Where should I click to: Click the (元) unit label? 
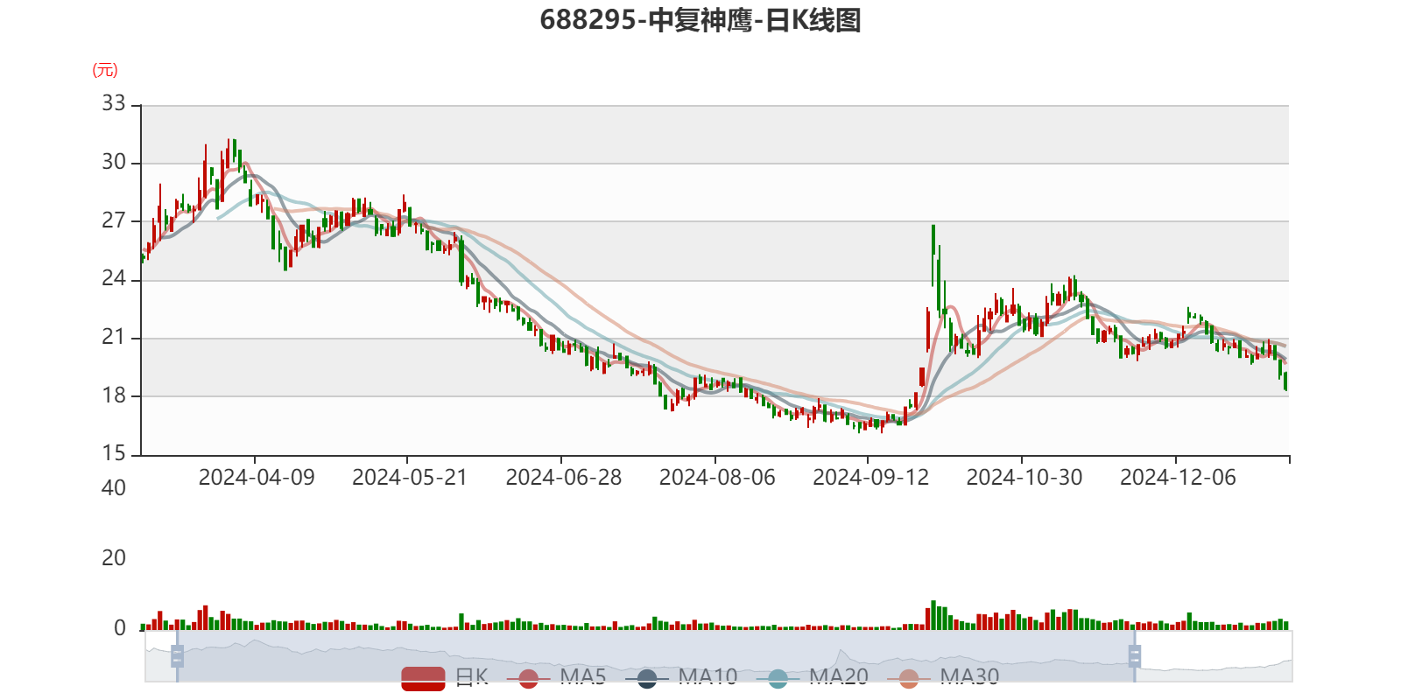105,71
